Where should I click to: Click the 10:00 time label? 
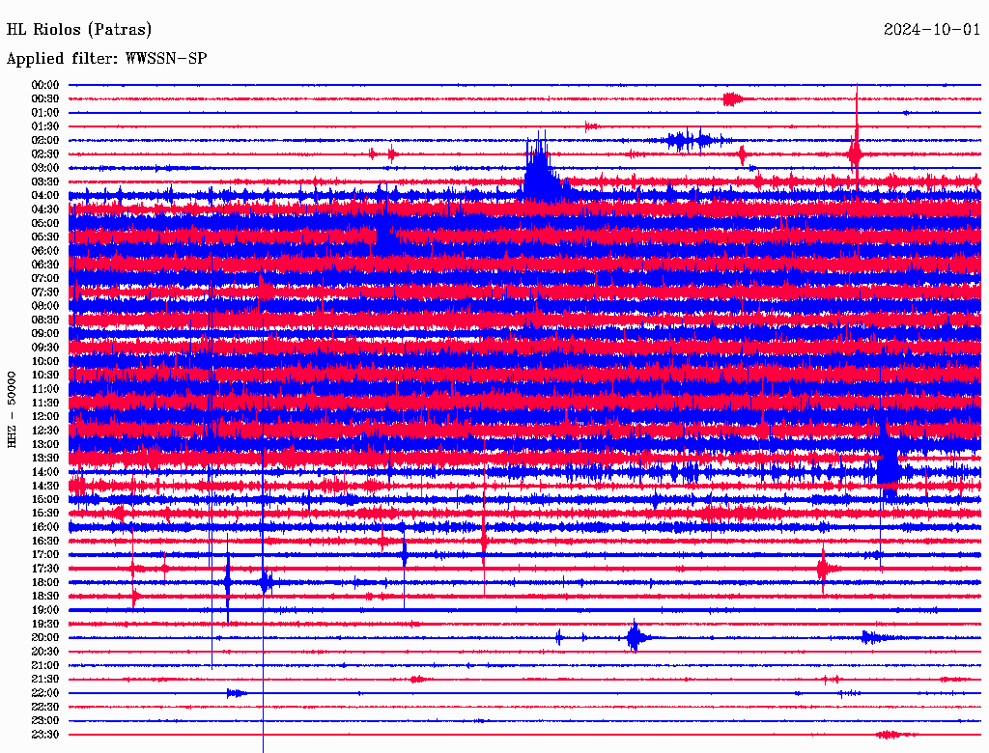click(45, 361)
